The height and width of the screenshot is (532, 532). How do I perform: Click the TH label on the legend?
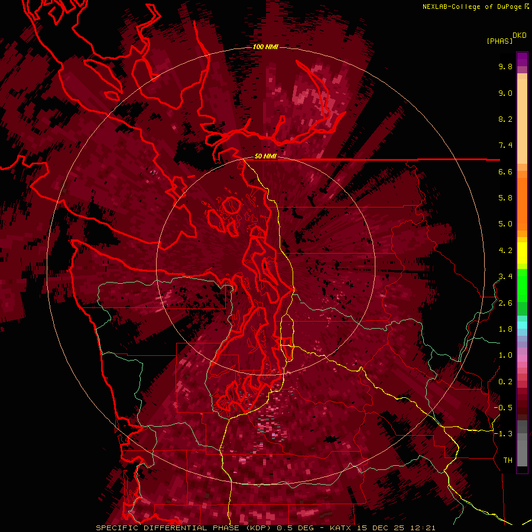click(508, 460)
